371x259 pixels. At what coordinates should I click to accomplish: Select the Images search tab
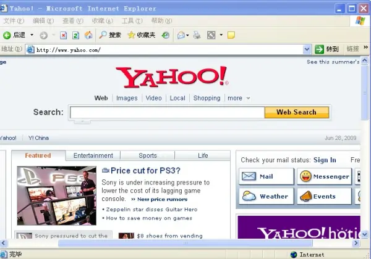(127, 98)
